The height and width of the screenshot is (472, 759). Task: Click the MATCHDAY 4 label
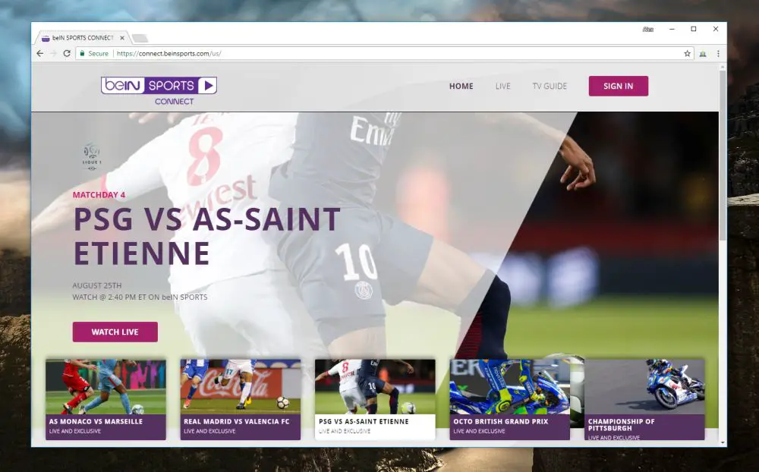[99, 194]
